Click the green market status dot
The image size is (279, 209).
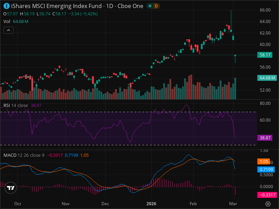[x=150, y=6]
